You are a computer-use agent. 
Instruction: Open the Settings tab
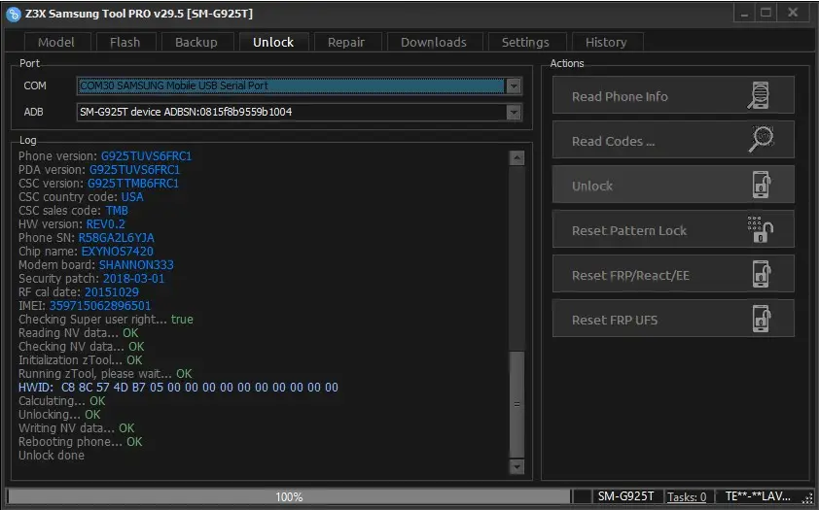(x=524, y=42)
